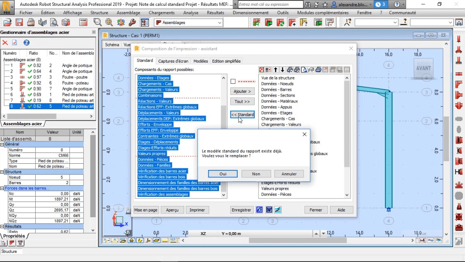Select 'Vue de la structure' report item
This screenshot has height=262, width=465.
coord(278,78)
